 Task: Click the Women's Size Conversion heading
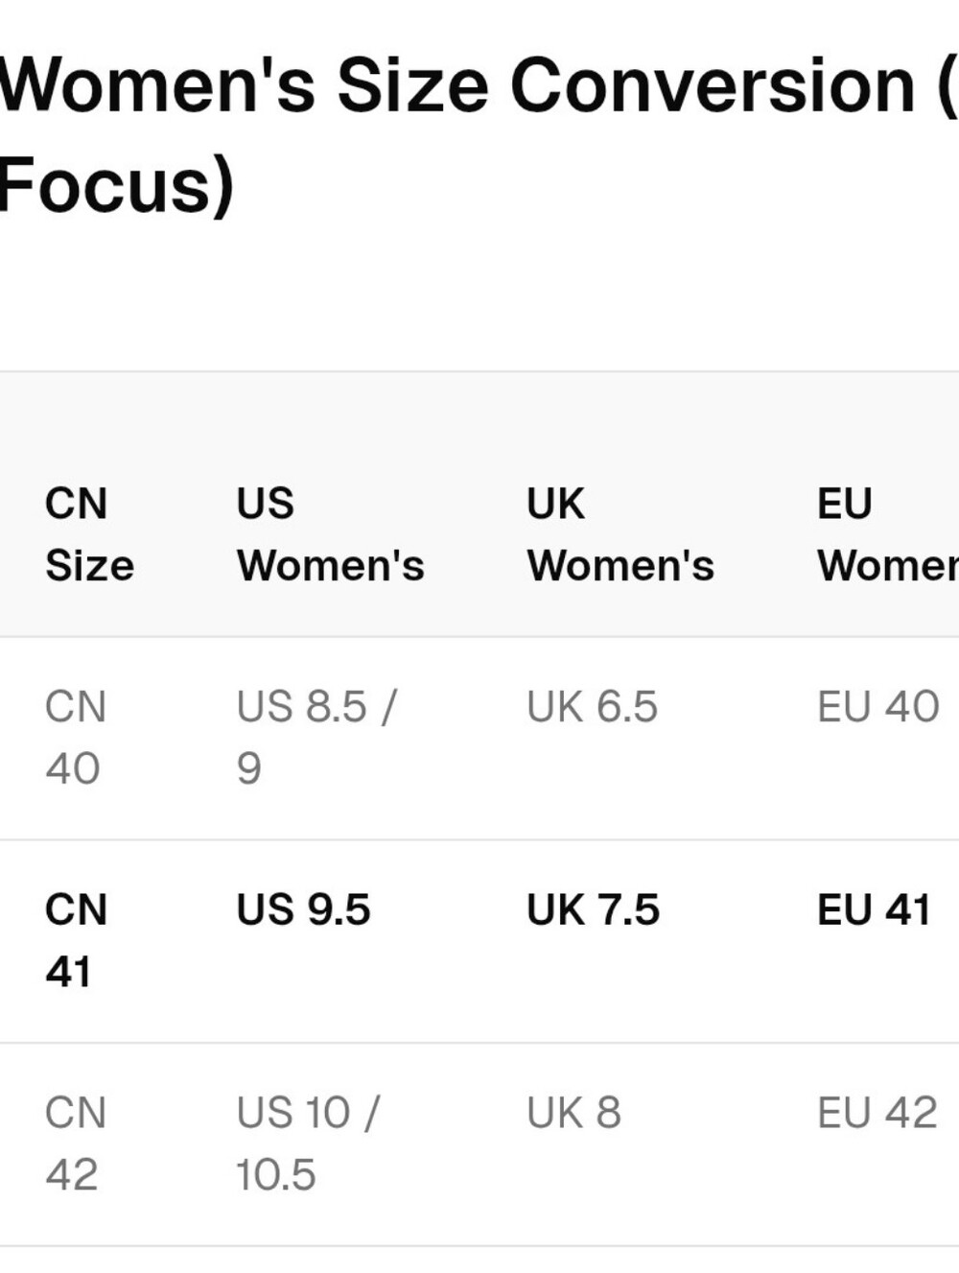point(479,135)
